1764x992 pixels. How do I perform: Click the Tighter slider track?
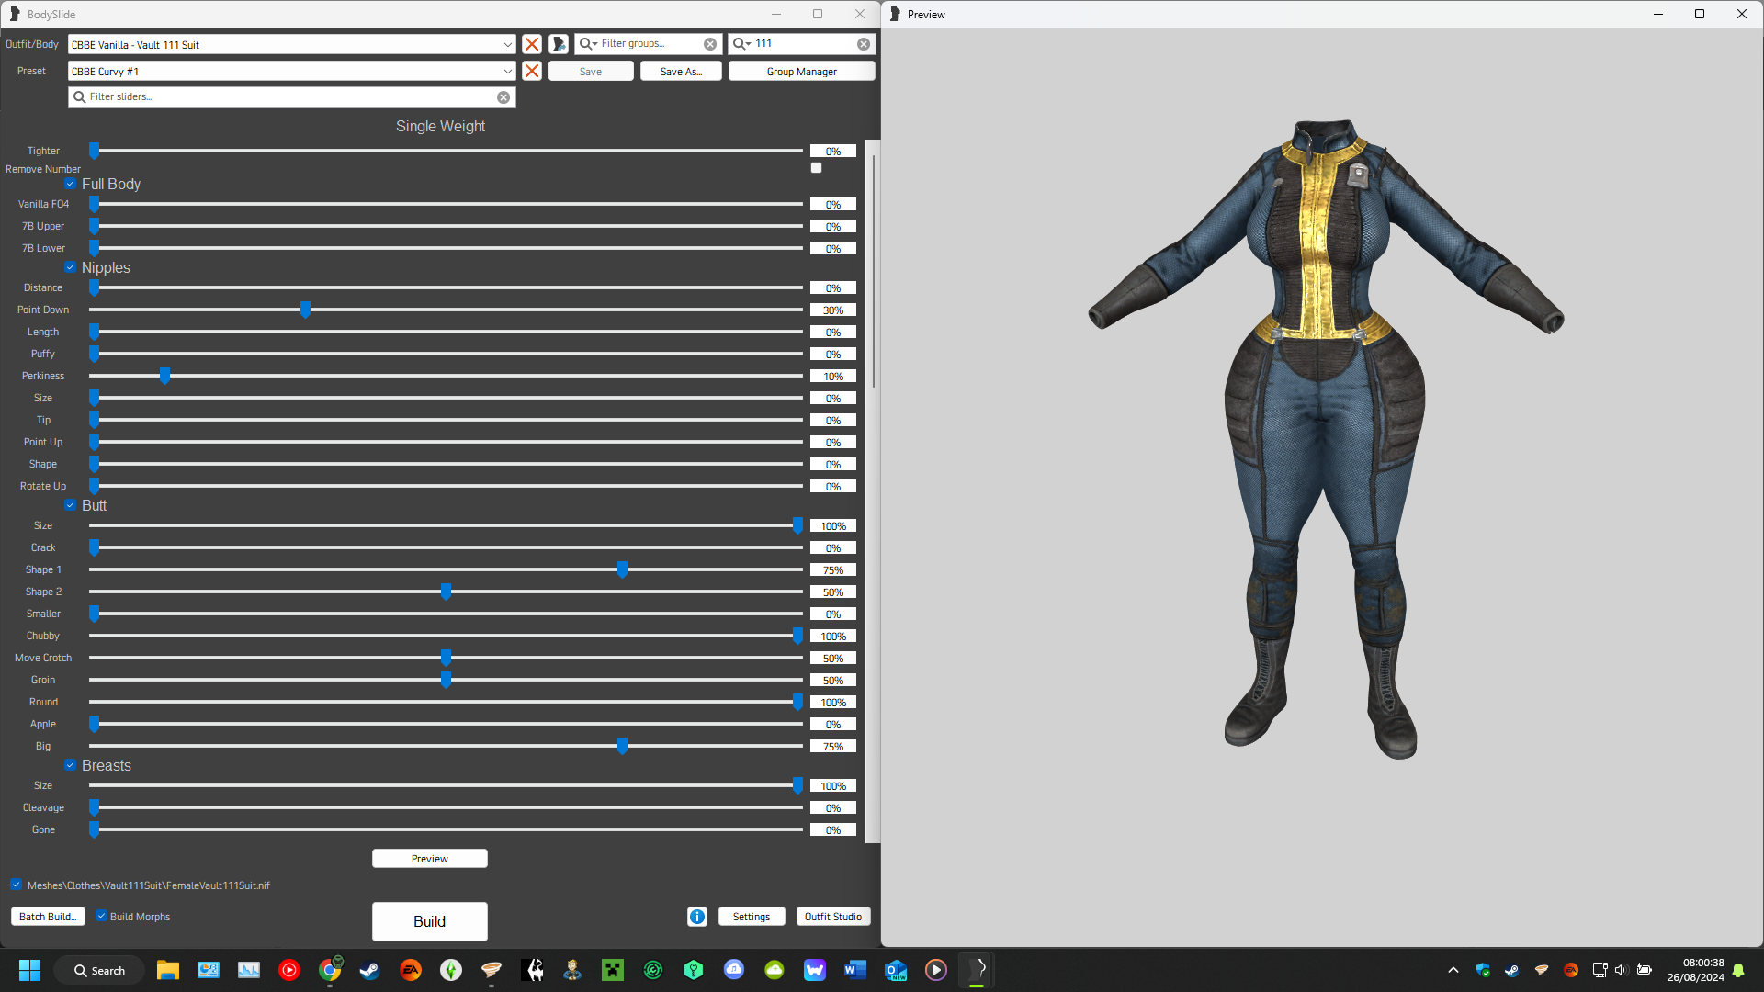pyautogui.click(x=446, y=151)
